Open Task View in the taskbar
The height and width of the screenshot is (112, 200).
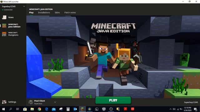(x=17, y=109)
